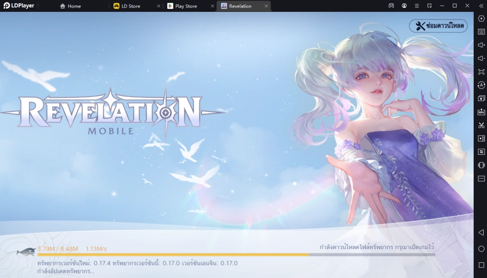The width and height of the screenshot is (487, 278).
Task: Click the กำลังดาวน์โหลดไฟล์ทรัพยากร notice text
Action: [x=377, y=247]
